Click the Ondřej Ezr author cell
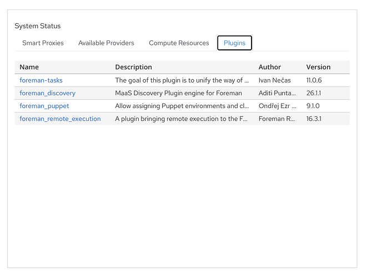Viewport: 367px width, 277px height. point(277,106)
